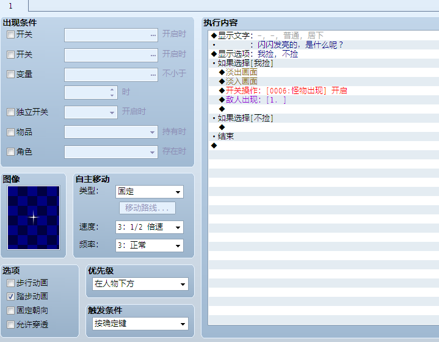The width and height of the screenshot is (439, 342).
Task: Open the 类型 dropdown showing 固定
Action: click(150, 192)
